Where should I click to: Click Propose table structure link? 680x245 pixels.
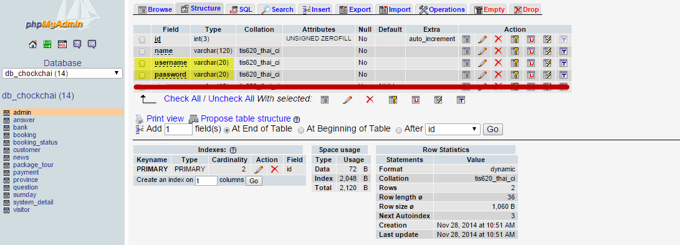(x=246, y=118)
